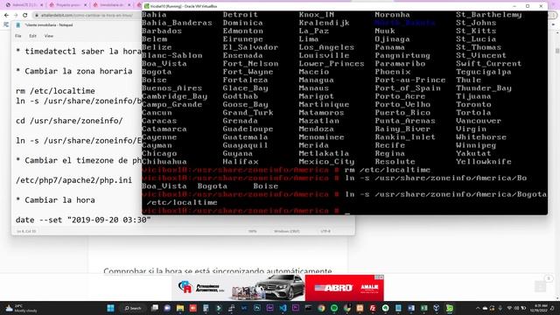The image size is (560, 315).
Task: Minimize the VirtualBox VM window
Action: click(x=514, y=6)
